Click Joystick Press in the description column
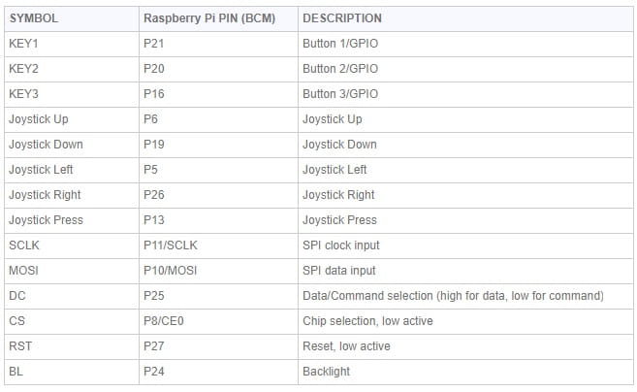Viewport: 637px width, 392px height. (340, 220)
